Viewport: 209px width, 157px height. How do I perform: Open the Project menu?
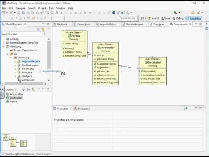point(42,8)
